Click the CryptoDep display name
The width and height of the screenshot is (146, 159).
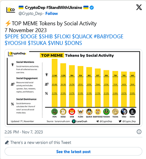point(54,8)
